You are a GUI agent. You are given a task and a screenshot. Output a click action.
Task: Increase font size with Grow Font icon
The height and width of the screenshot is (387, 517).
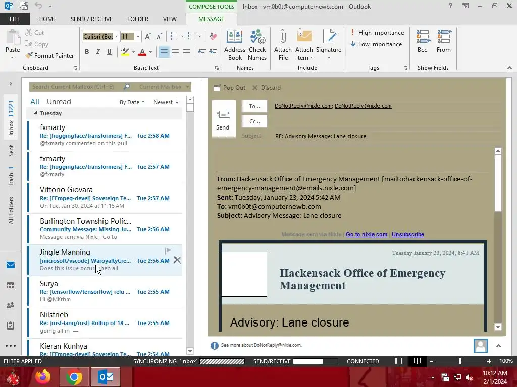click(x=148, y=36)
